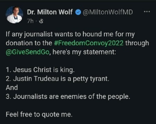This screenshot has height=124, width=156.
Task: Visit the @MiltonWolfMD handle
Action: tap(108, 12)
